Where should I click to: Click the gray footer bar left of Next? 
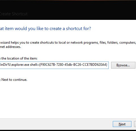56,124
